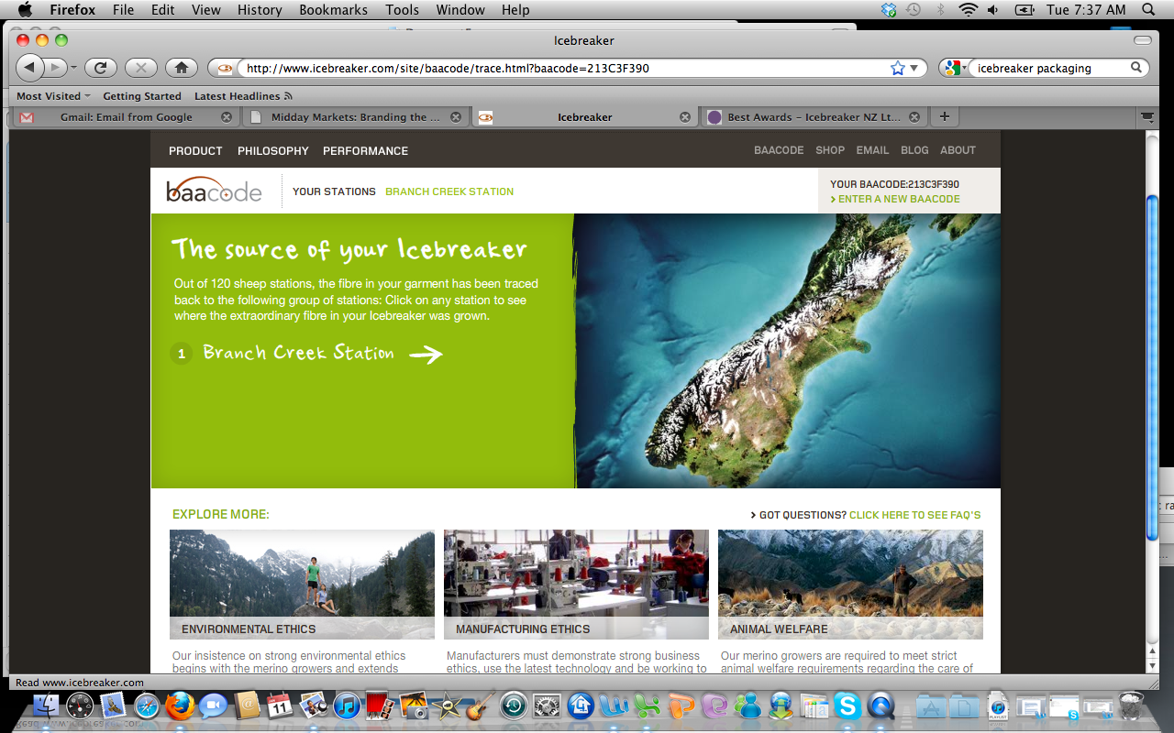Open Manufacturing Ethics factory thumbnail
1174x733 pixels.
point(576,584)
